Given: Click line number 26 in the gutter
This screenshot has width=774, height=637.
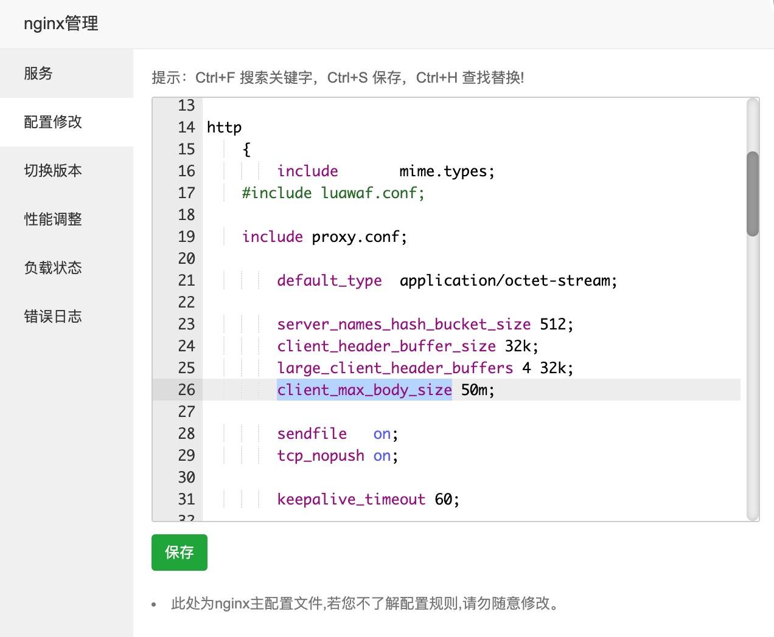Looking at the screenshot, I should [186, 390].
